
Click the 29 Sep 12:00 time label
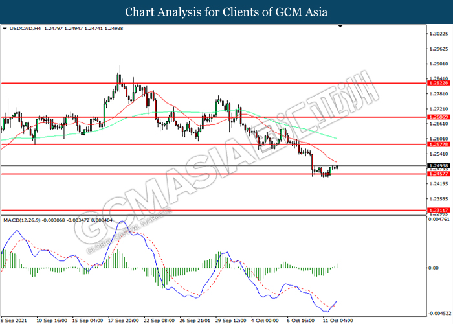coord(231,321)
